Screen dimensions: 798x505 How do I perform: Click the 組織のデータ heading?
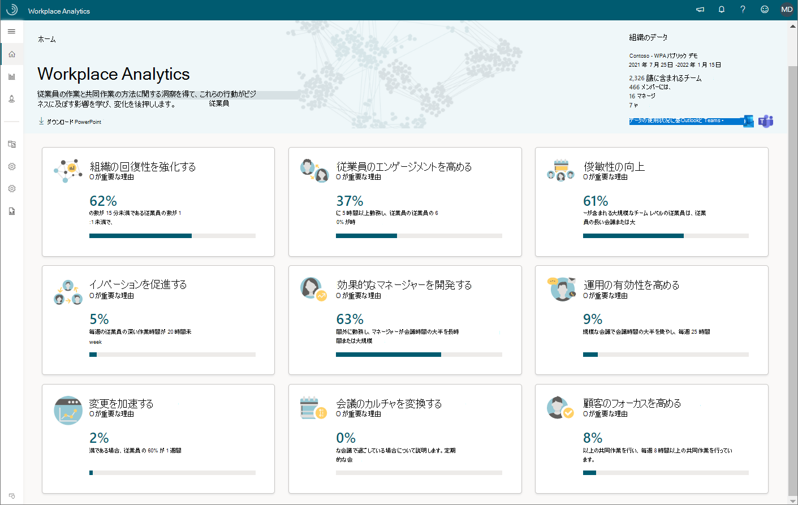(649, 37)
